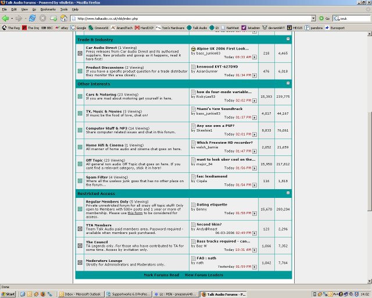Click the forum status icon beside Off Topic

80,164
